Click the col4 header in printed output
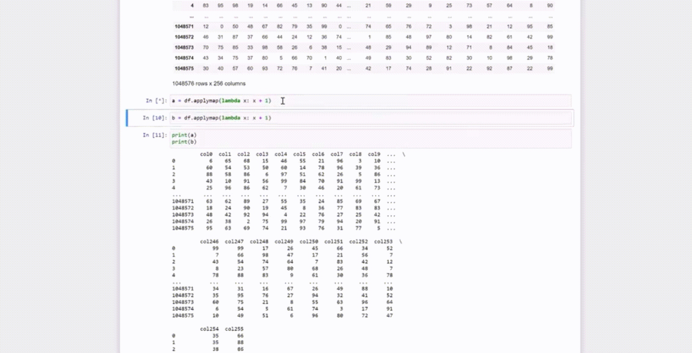Screen dimensions: 692x353 281,154
